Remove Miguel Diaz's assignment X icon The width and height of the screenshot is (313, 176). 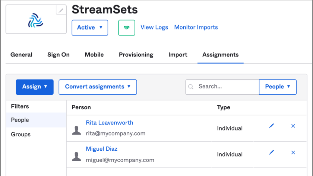pos(293,153)
